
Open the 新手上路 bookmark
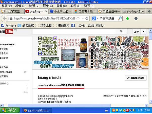pyautogui.click(x=44, y=26)
